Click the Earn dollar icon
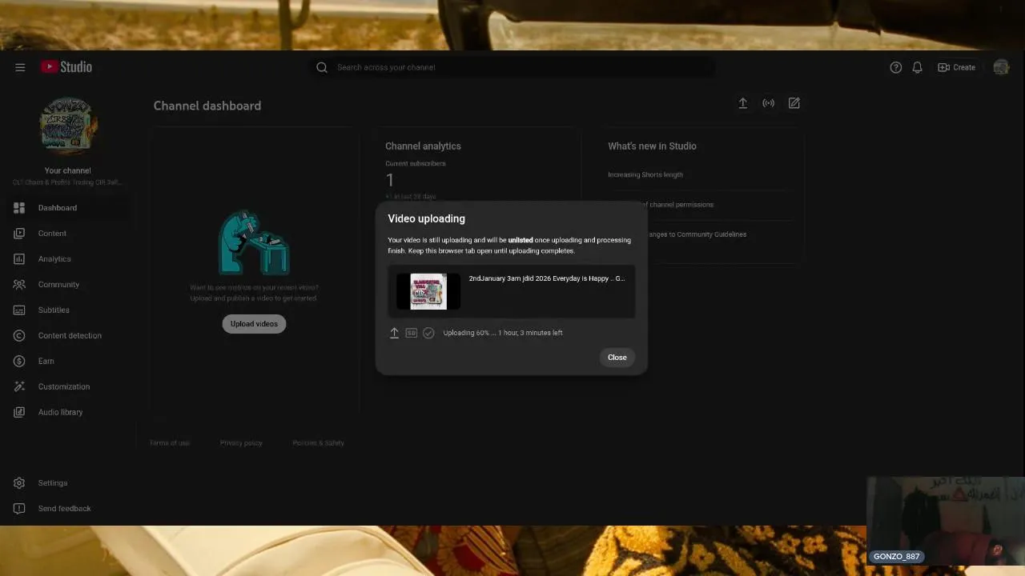Viewport: 1025px width, 576px height. 19,362
